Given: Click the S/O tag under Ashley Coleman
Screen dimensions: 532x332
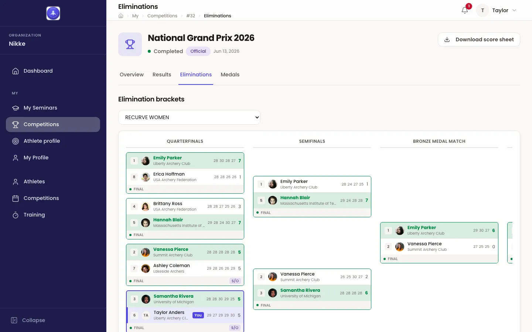Looking at the screenshot, I should [235, 281].
